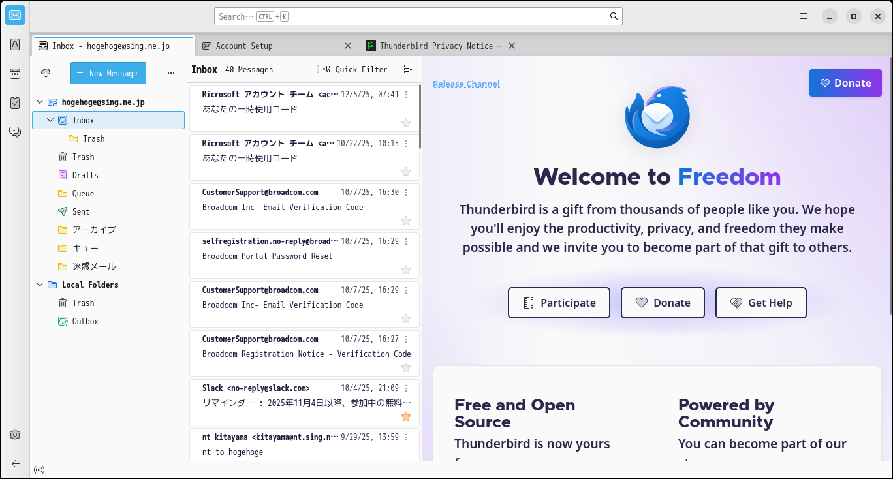Open the 迷惑メール folder
The width and height of the screenshot is (893, 479).
108,266
